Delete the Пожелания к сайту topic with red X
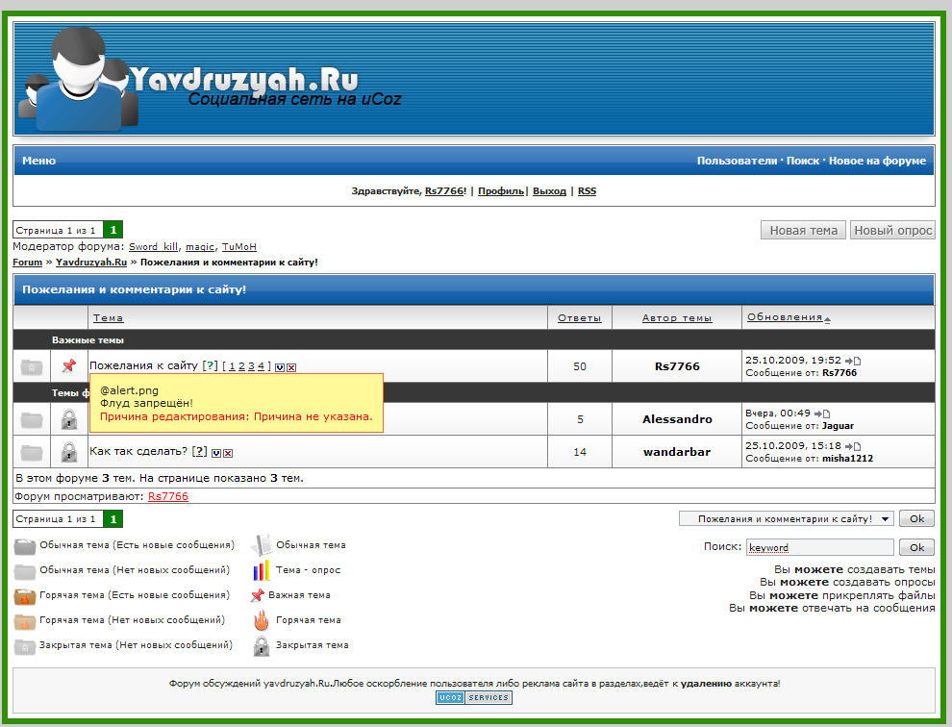 (x=291, y=367)
